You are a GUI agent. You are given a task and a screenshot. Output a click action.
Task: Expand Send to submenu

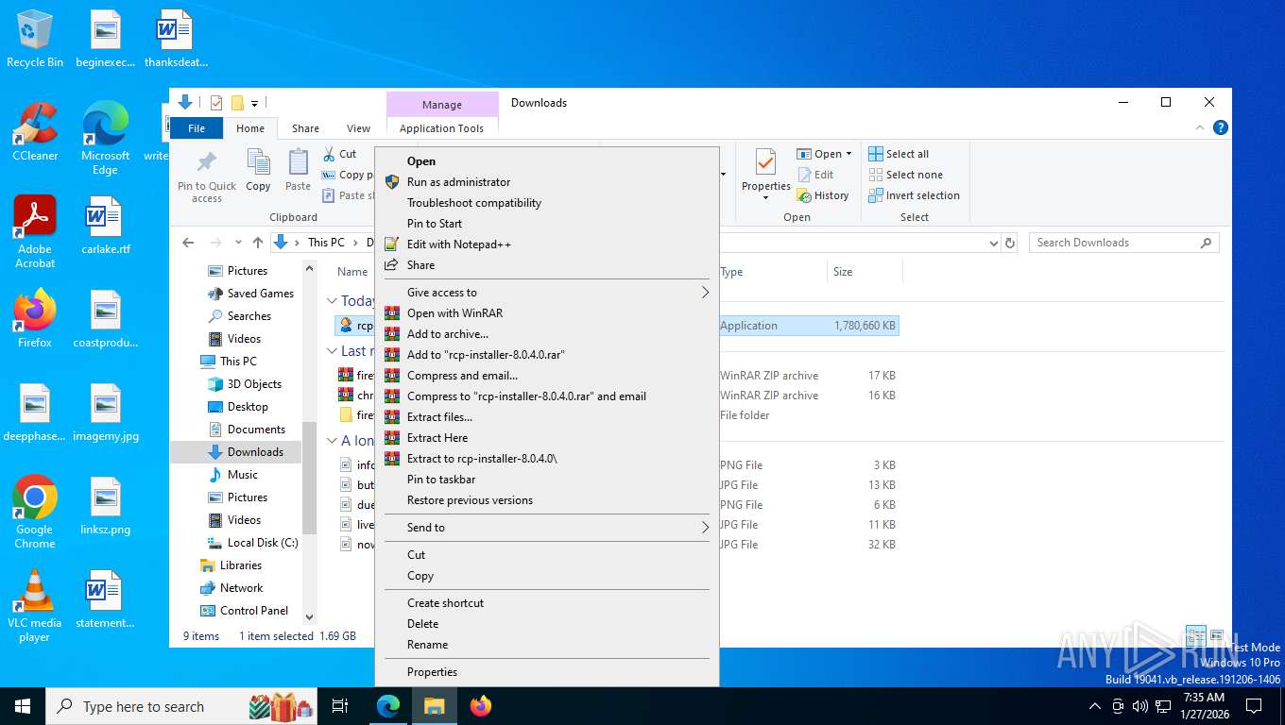point(547,528)
